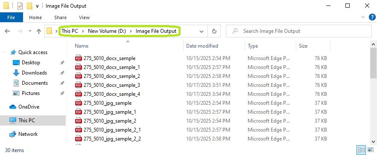Open the address bar history dropdown

(202, 32)
